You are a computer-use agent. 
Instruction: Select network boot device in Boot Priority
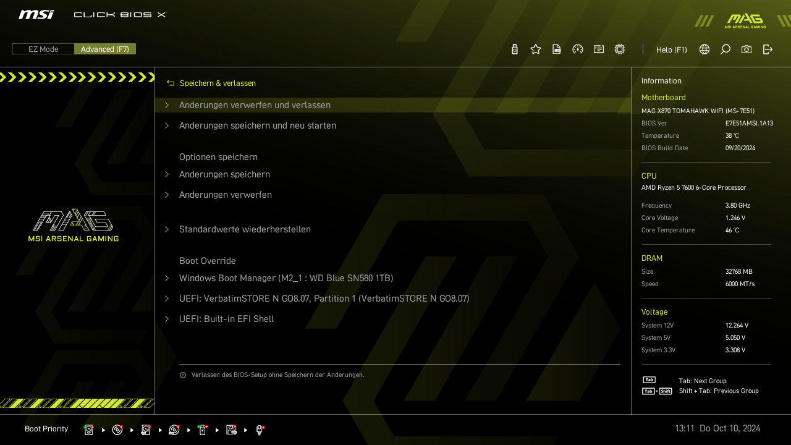(x=260, y=430)
